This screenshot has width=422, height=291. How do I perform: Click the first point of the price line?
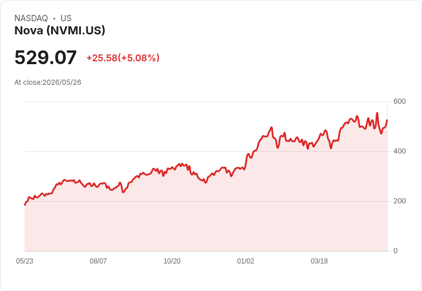pyautogui.click(x=25, y=205)
